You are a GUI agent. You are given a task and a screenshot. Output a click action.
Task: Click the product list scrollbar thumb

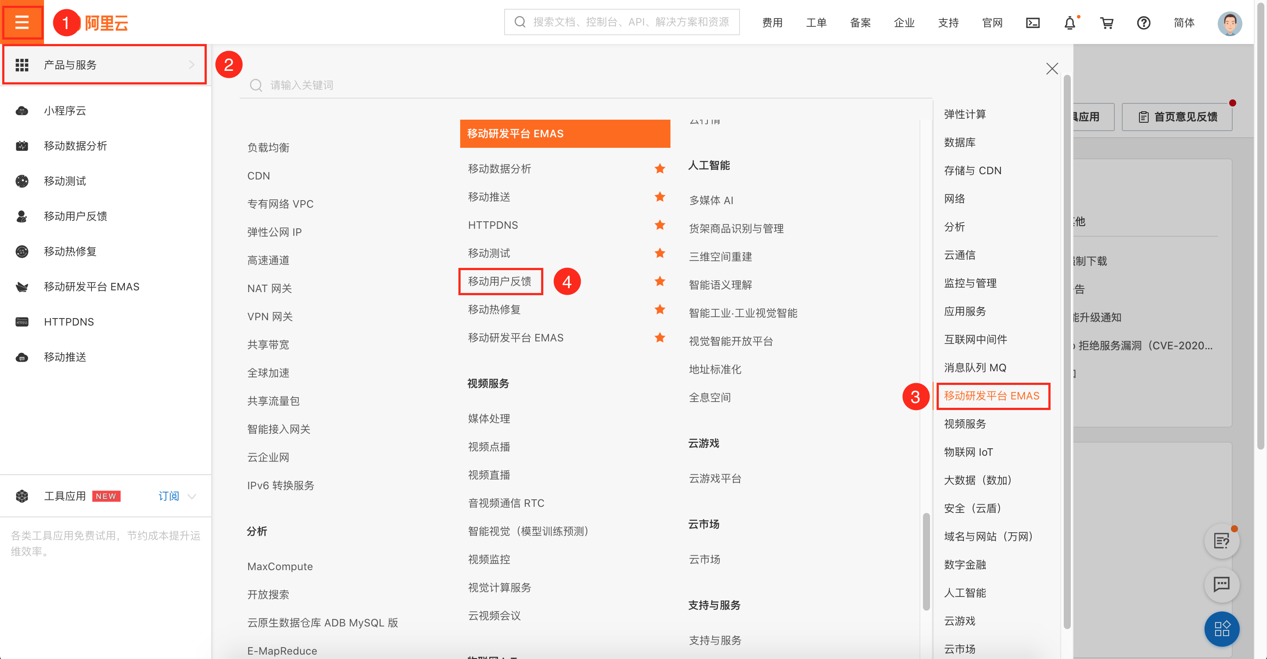(926, 562)
